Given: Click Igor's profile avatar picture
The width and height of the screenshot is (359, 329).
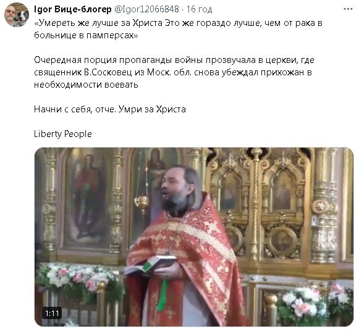Looking at the screenshot, I should coord(17,15).
